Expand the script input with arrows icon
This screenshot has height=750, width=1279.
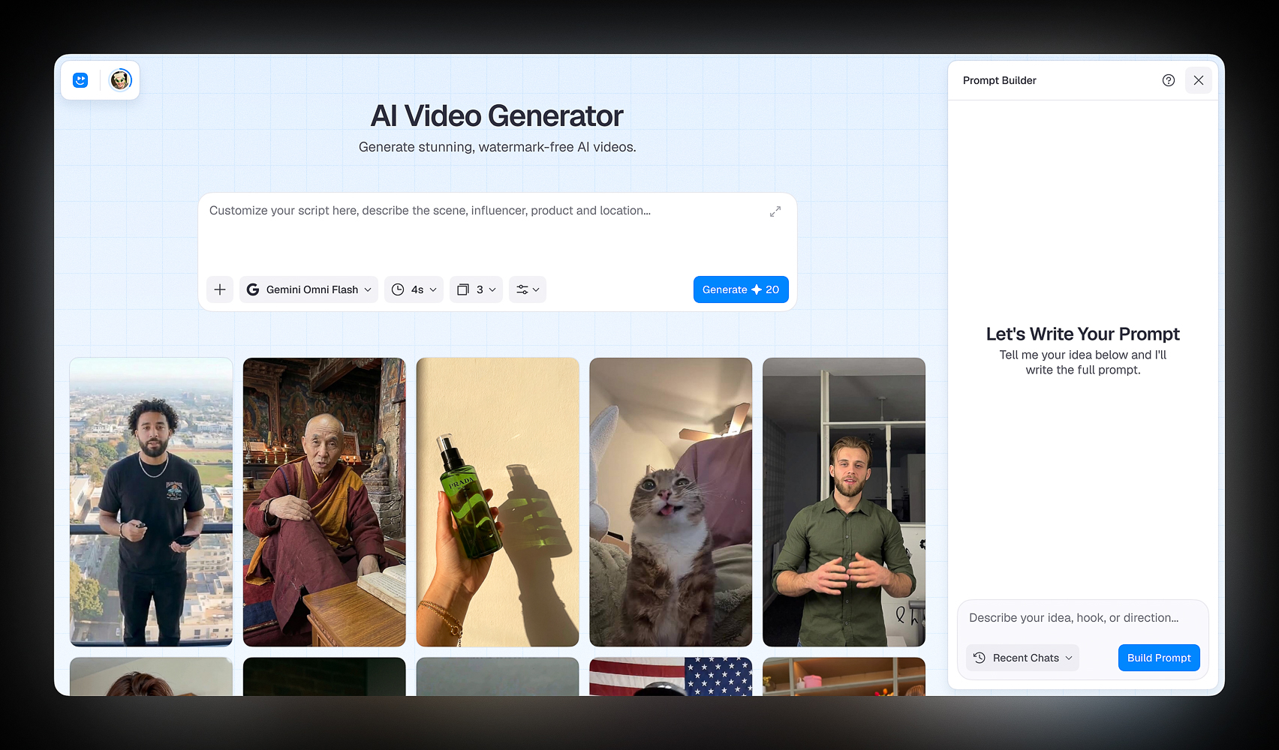(x=775, y=211)
